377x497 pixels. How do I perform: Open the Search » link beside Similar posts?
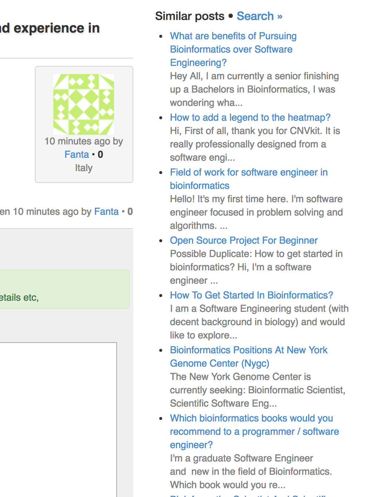tap(260, 16)
